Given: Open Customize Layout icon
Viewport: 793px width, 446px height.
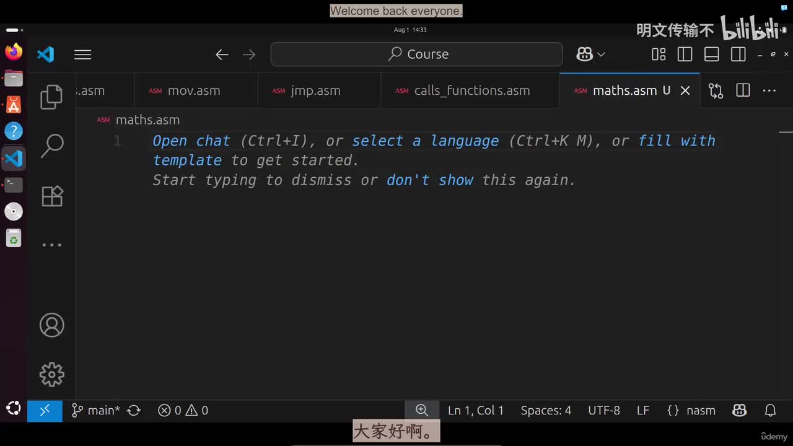Looking at the screenshot, I should click(659, 55).
